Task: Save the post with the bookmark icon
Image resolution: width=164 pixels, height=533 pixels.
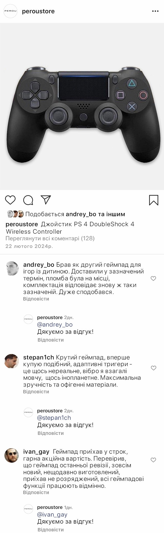Action: (153, 200)
